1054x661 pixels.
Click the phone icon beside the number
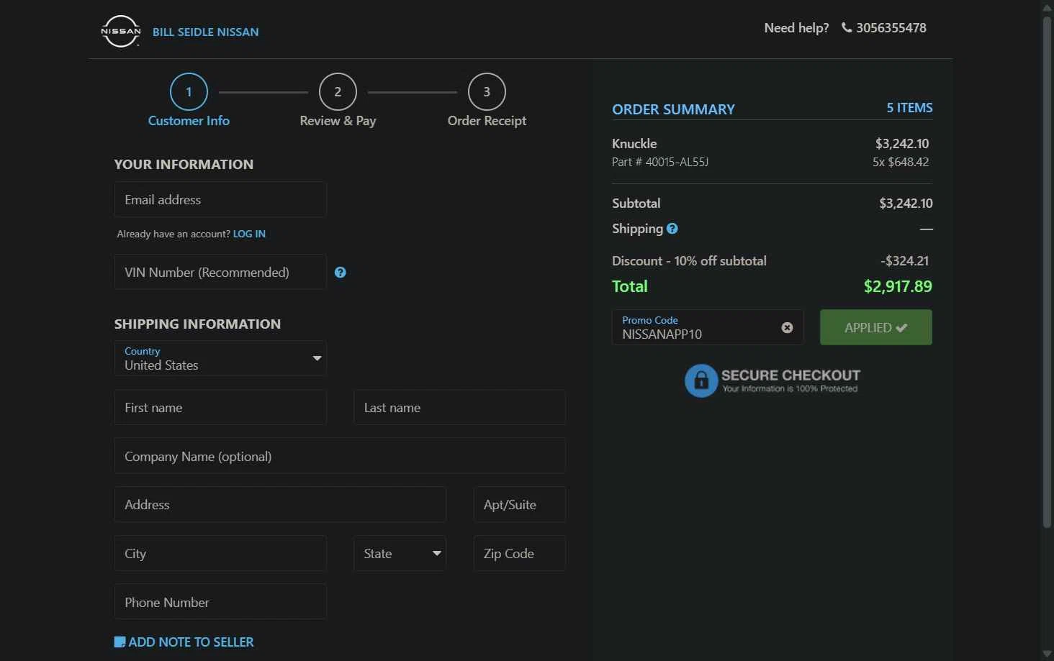(847, 28)
